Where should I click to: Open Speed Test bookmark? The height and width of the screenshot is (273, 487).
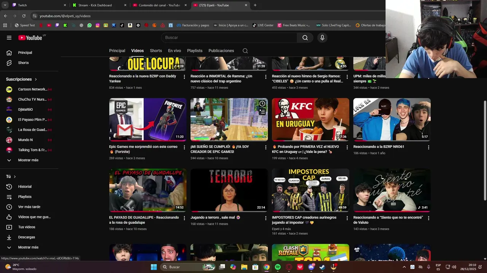pyautogui.click(x=25, y=25)
